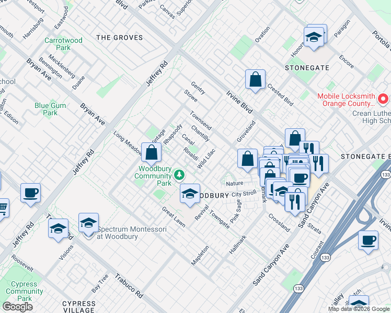Select the 'Spectrum Montessori at Woodbury' label
The image size is (391, 313).
pos(132,233)
